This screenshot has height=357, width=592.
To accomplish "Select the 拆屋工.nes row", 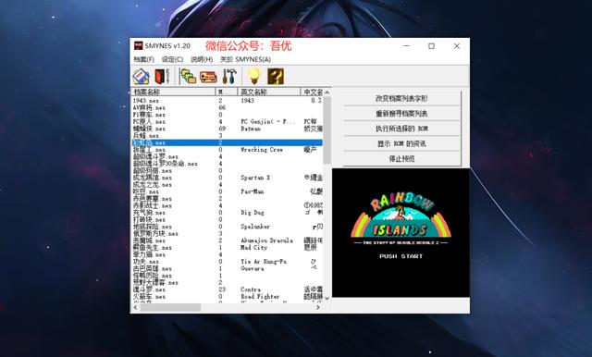I will coord(228,150).
